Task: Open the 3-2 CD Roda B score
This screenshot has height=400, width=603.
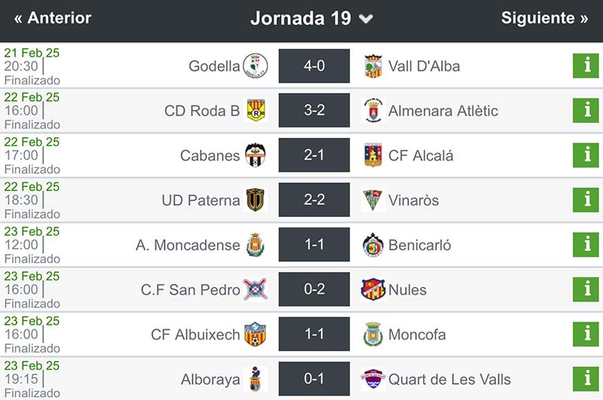Action: [x=314, y=111]
